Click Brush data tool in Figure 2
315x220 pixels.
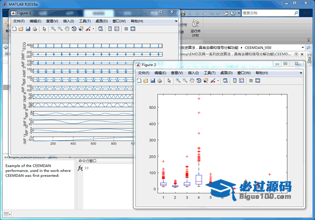(213, 81)
